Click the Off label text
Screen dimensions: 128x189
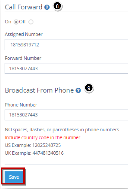(22, 22)
